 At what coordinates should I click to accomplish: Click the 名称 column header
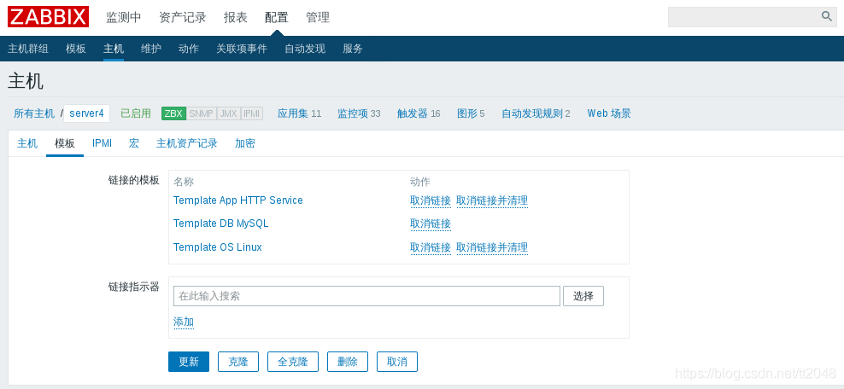click(x=184, y=182)
